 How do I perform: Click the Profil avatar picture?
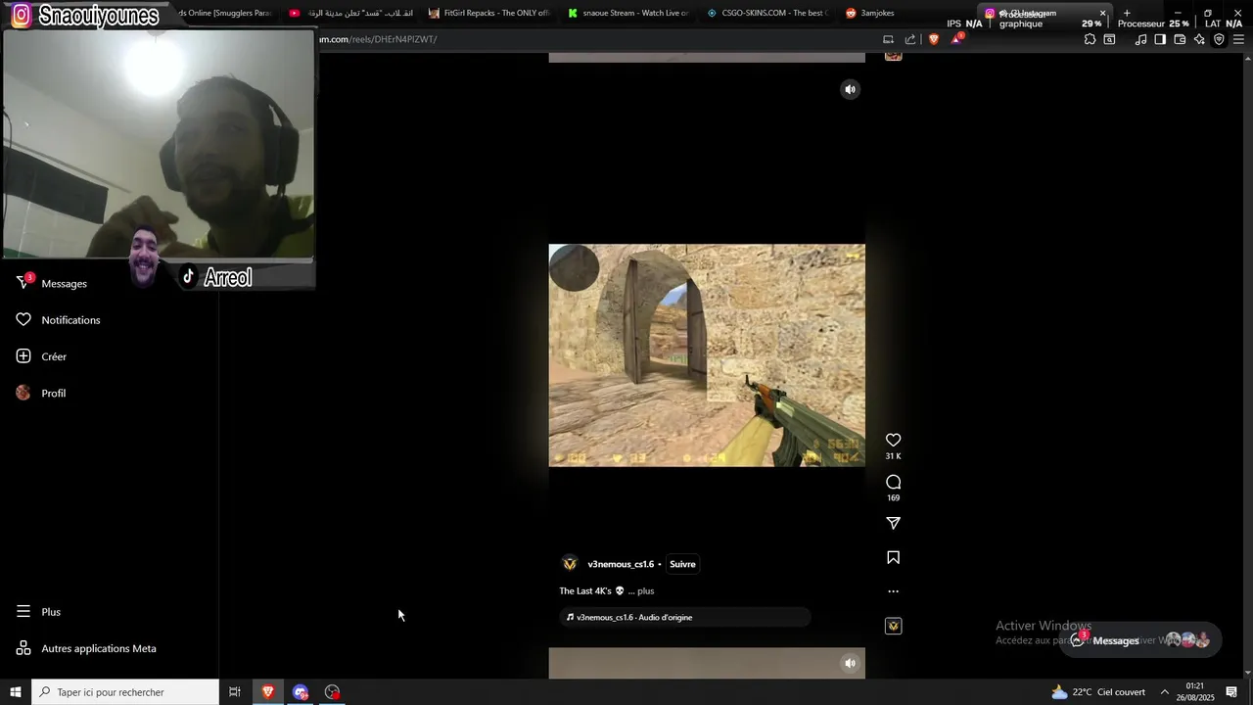[23, 393]
